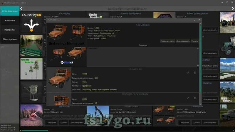Click the URAL brand value
The image size is (235, 132).
point(85,82)
